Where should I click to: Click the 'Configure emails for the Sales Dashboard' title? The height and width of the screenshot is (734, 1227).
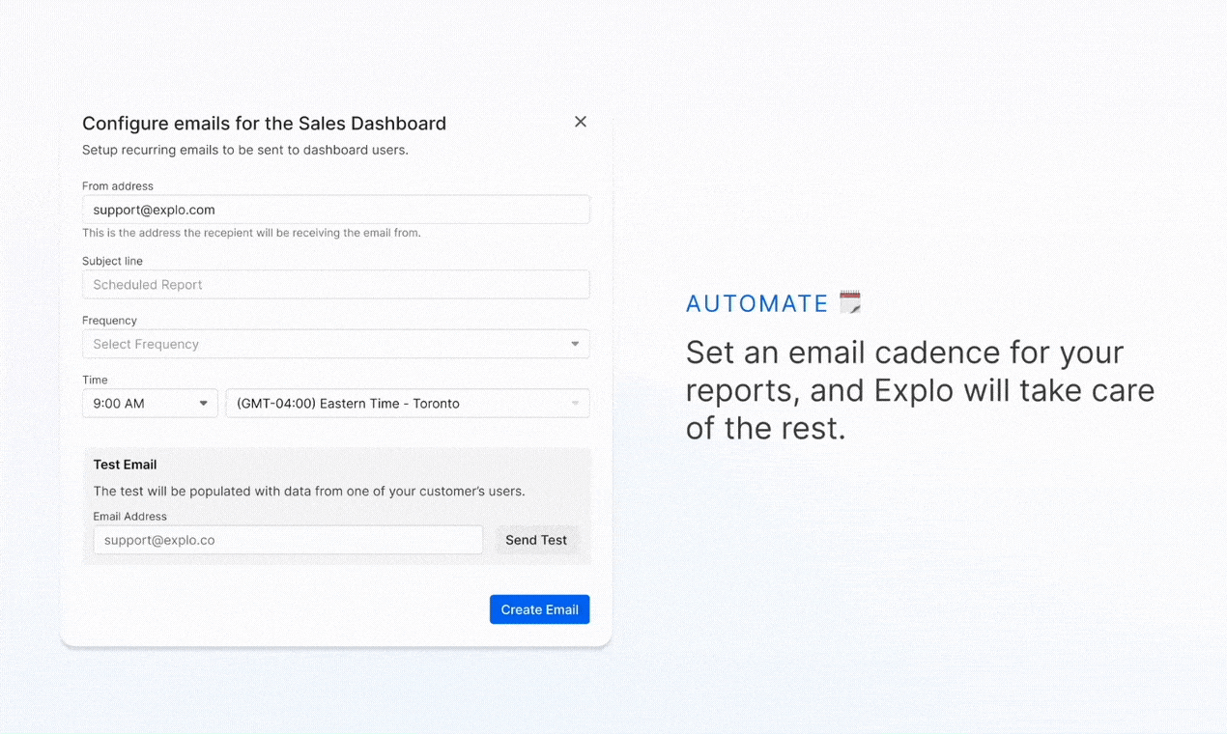point(264,124)
